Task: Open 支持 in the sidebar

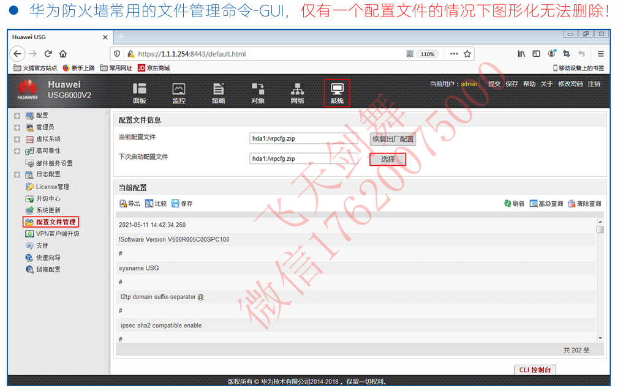Action: tap(37, 246)
